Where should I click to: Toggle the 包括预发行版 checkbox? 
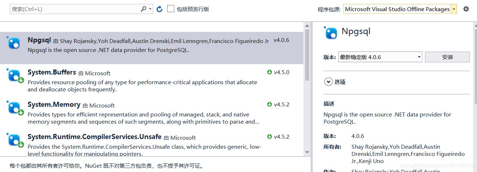171,9
